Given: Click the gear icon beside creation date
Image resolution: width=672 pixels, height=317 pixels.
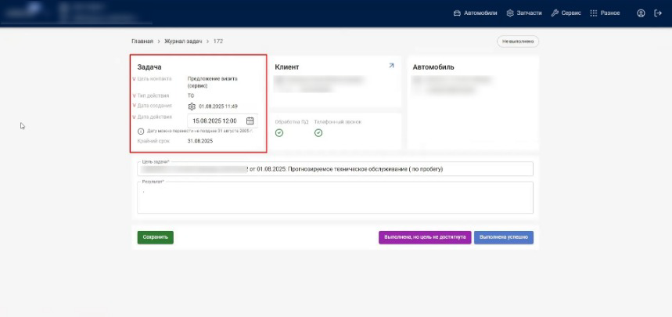Looking at the screenshot, I should [192, 106].
